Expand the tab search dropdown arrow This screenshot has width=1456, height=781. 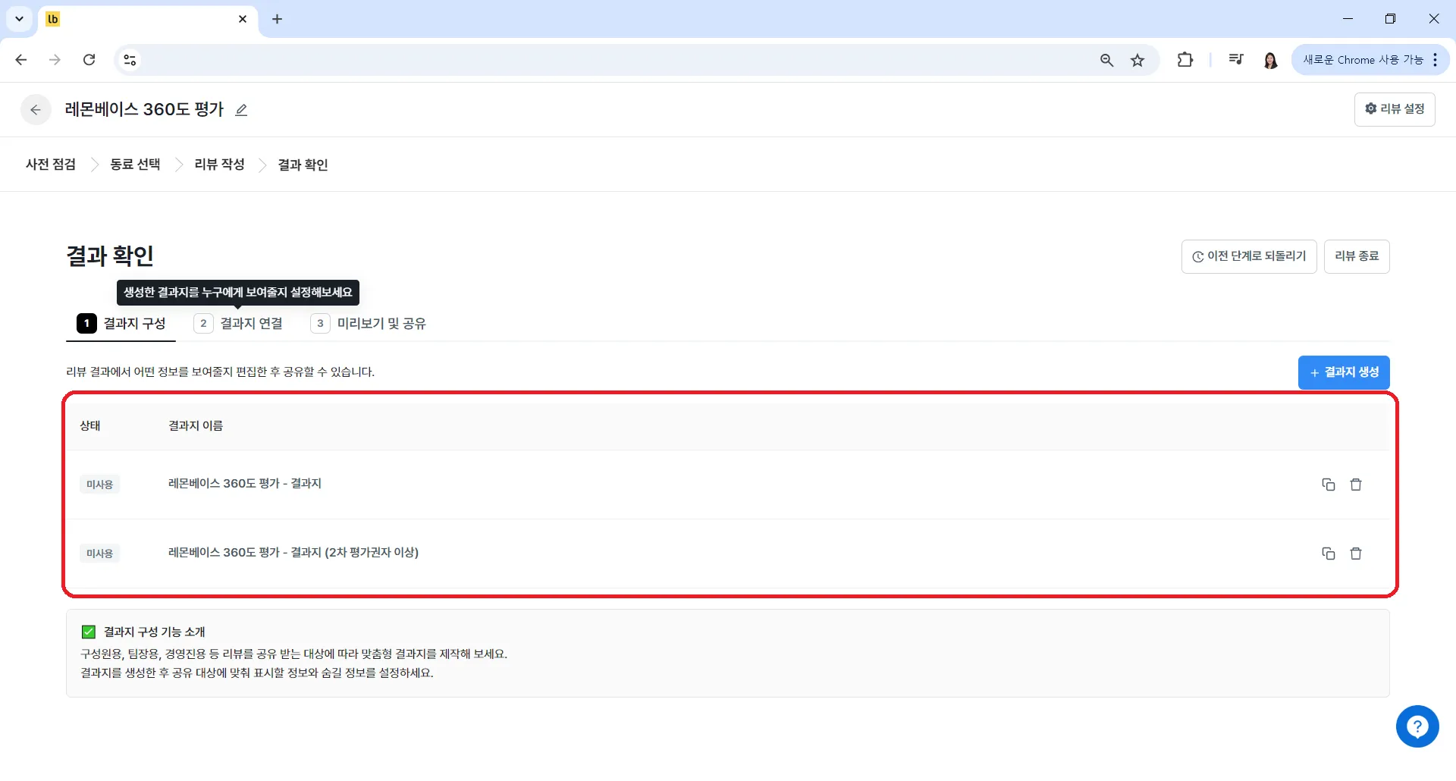coord(19,19)
